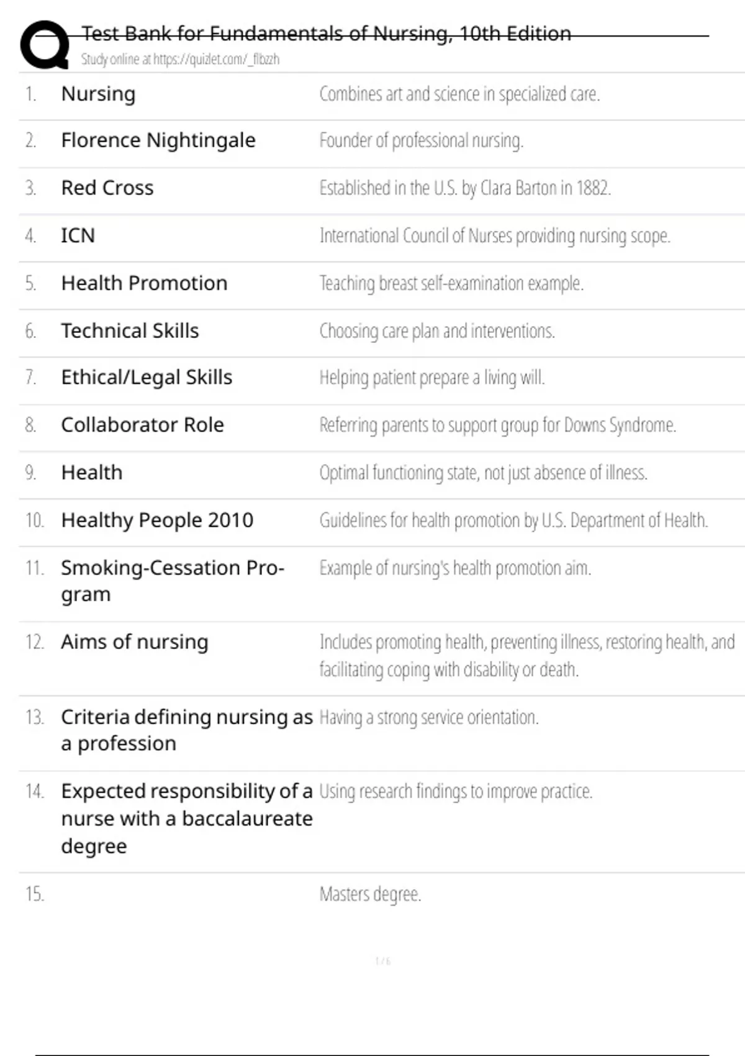This screenshot has width=745, height=1056.
Task: Click the "Ethical/Legal Skills" term
Action: pyautogui.click(x=147, y=378)
